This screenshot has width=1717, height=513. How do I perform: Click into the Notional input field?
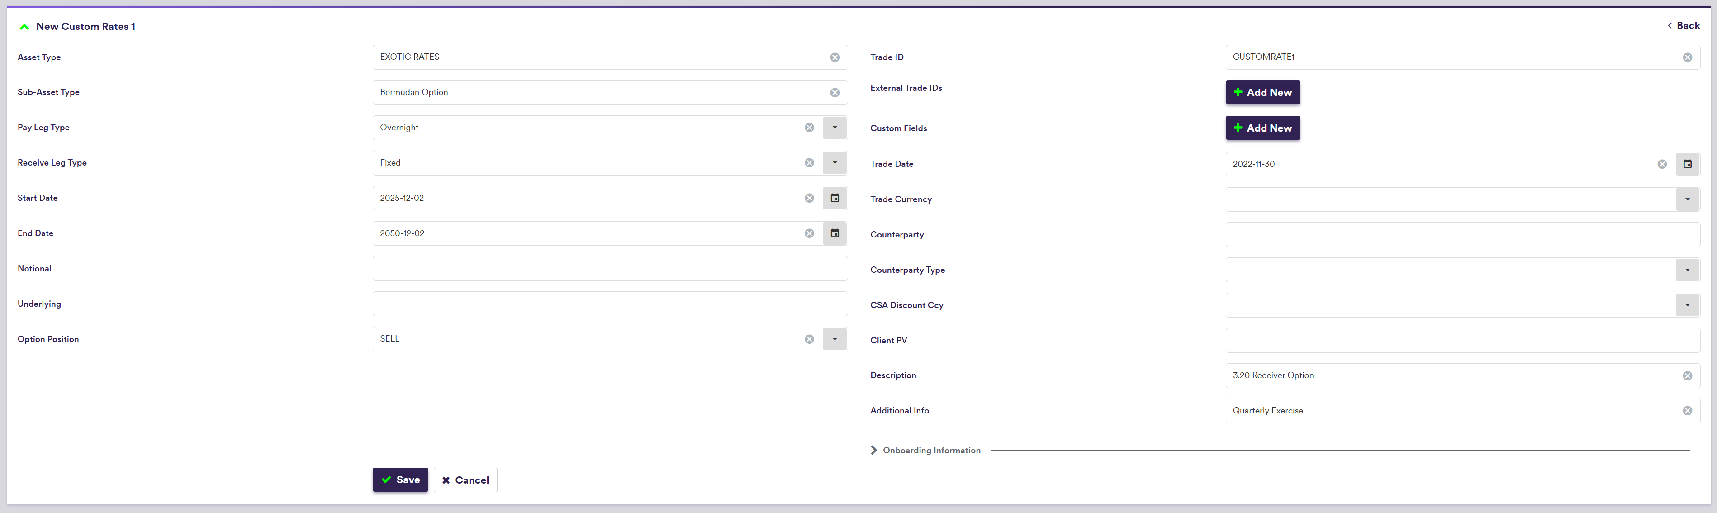coord(609,269)
